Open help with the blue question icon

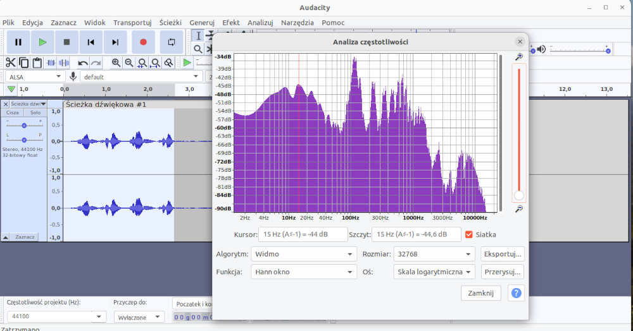point(517,293)
